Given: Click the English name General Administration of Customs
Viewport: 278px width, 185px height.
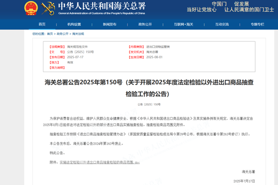Looking at the screenshot, I should point(102,13).
